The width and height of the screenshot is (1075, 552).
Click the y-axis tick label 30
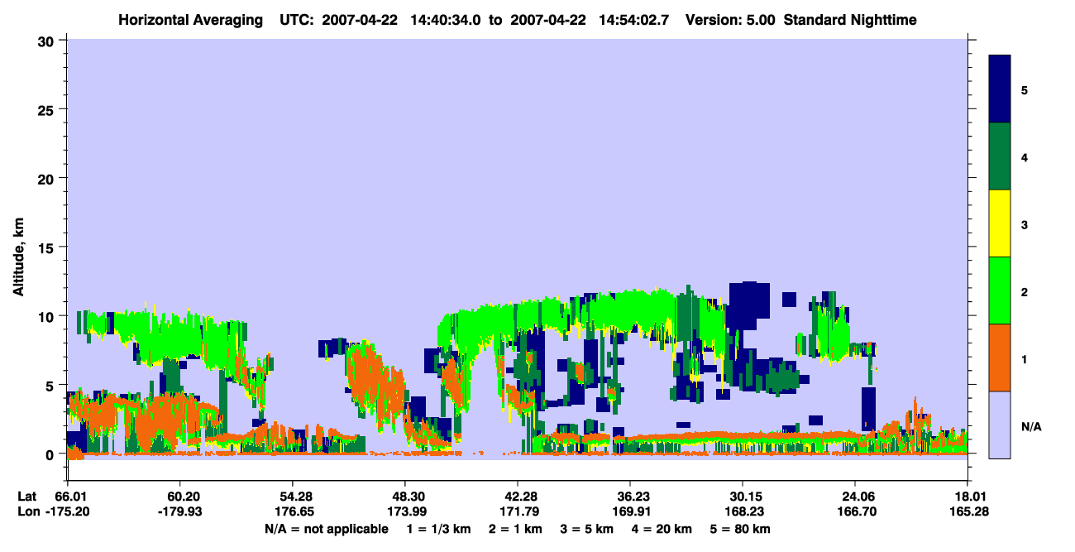pyautogui.click(x=48, y=41)
